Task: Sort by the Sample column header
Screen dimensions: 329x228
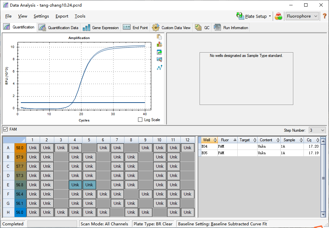Action: click(x=292, y=140)
